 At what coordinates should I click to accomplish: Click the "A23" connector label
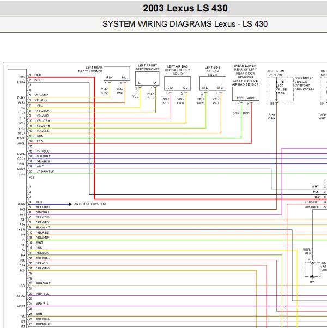click(x=32, y=178)
